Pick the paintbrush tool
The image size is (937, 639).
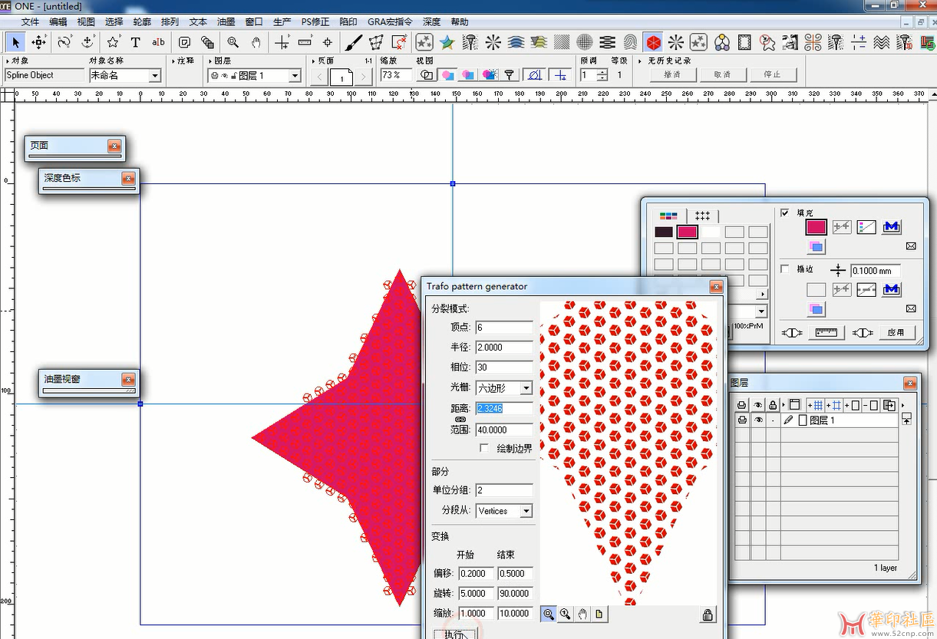click(x=353, y=42)
